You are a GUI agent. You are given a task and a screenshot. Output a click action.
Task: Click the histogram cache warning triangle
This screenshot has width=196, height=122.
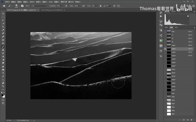coord(188,16)
